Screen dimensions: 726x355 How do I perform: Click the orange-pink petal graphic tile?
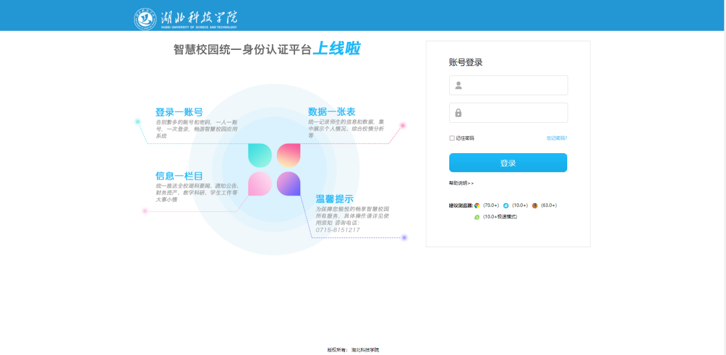click(289, 155)
